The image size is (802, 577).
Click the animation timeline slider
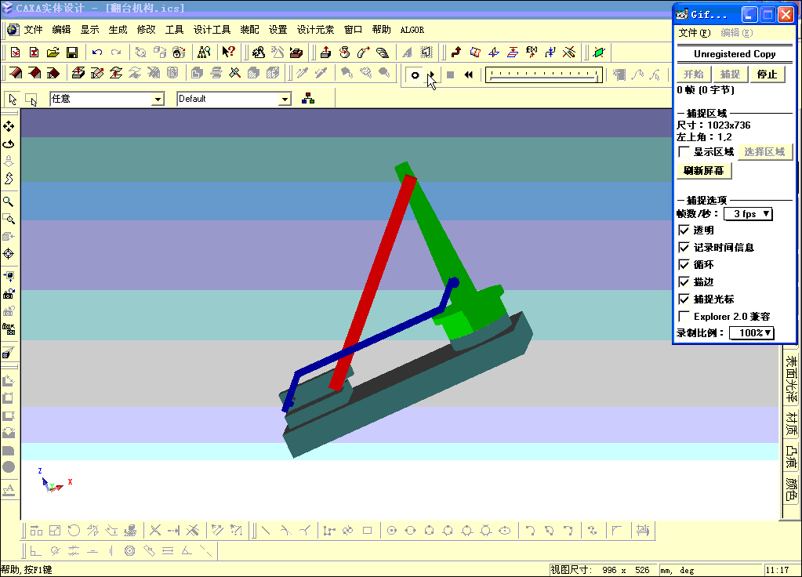544,75
